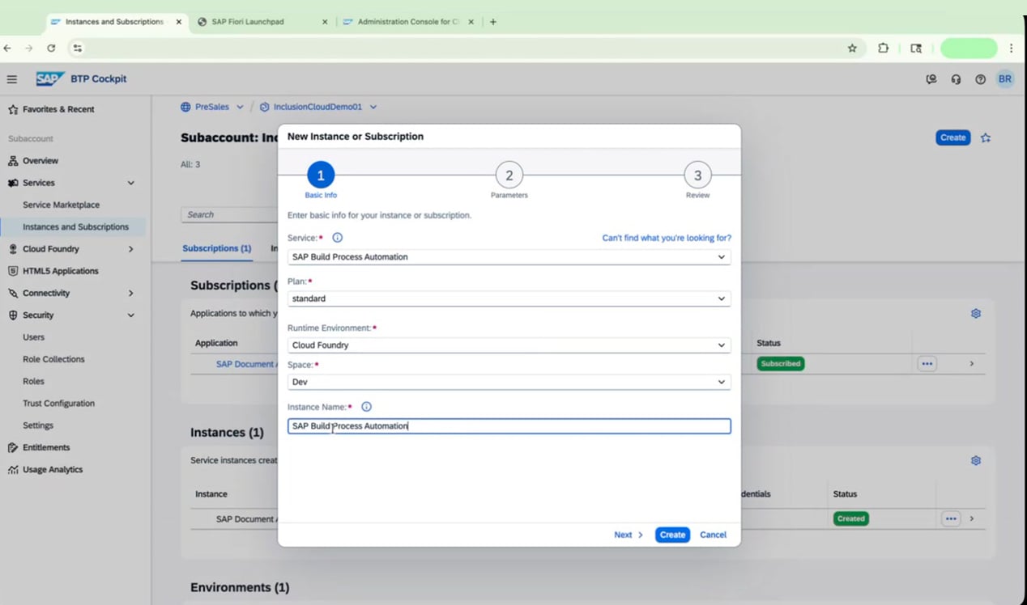The width and height of the screenshot is (1027, 605).
Task: Bookmark this page with browser star
Action: [852, 49]
